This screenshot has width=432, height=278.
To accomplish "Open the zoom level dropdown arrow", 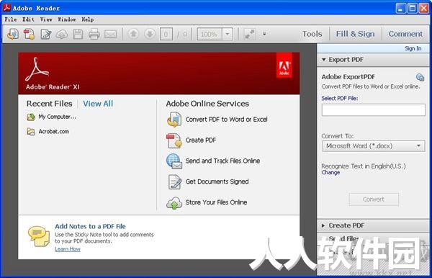I will (x=228, y=34).
